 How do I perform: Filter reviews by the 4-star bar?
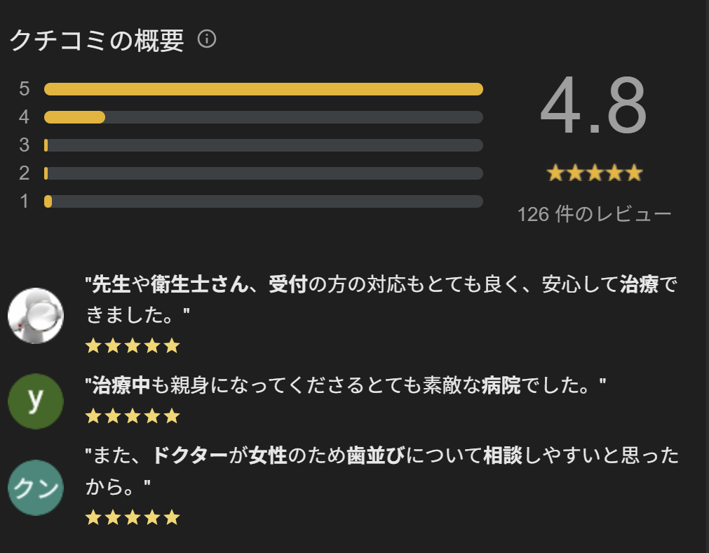click(x=263, y=117)
